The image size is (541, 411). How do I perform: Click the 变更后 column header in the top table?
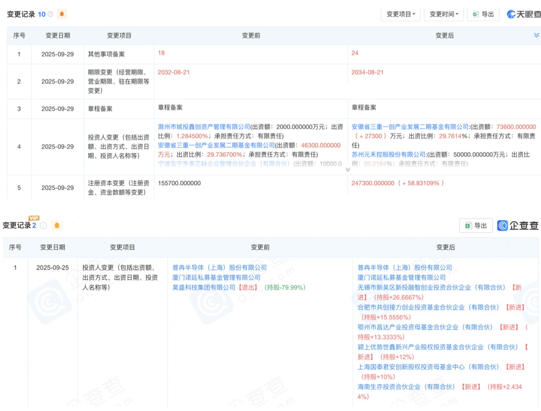pos(445,35)
